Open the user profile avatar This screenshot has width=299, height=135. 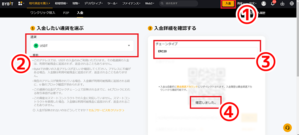coord(264,3)
